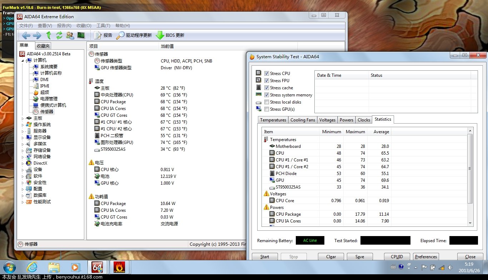Viewport: 488px width, 280px height.
Task: Click the Back arrow in AIDA64 toolbar
Action: pyautogui.click(x=26, y=35)
